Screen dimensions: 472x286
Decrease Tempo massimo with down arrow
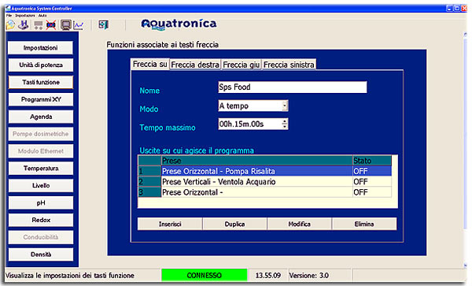(x=285, y=127)
